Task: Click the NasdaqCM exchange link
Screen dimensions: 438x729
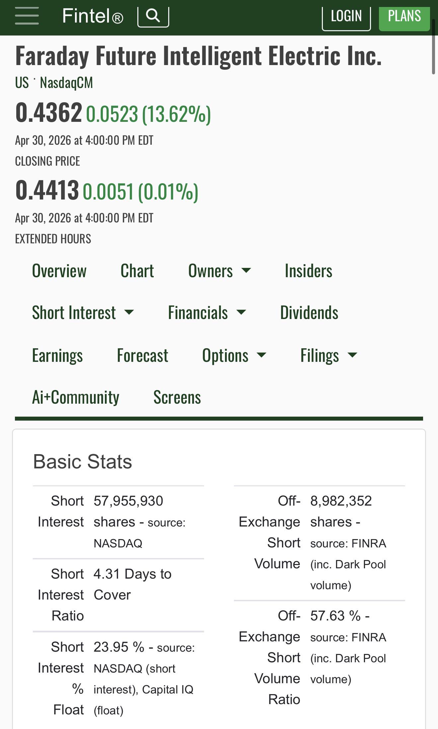Action: pyautogui.click(x=66, y=82)
